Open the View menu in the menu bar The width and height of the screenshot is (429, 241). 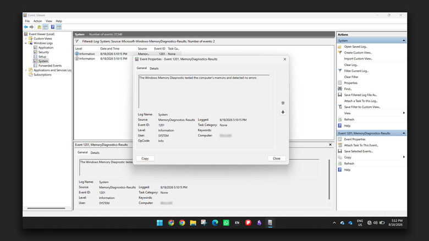pos(49,21)
